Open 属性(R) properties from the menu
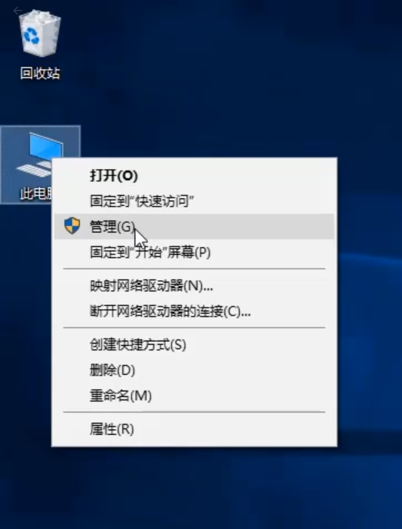The height and width of the screenshot is (529, 402). [194, 429]
